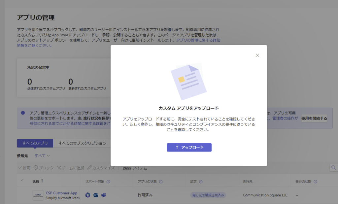The image size is (338, 204).
Task: Click the info icon next to 発行の状態
Action: [x=315, y=182]
